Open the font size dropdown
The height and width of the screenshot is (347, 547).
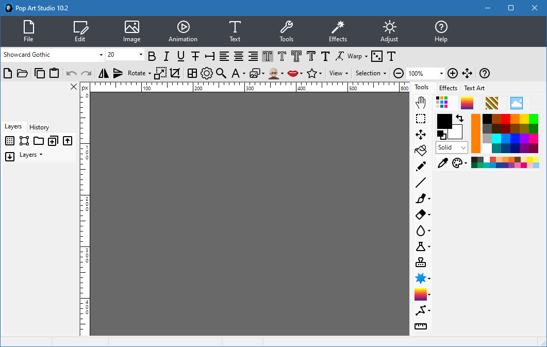141,55
